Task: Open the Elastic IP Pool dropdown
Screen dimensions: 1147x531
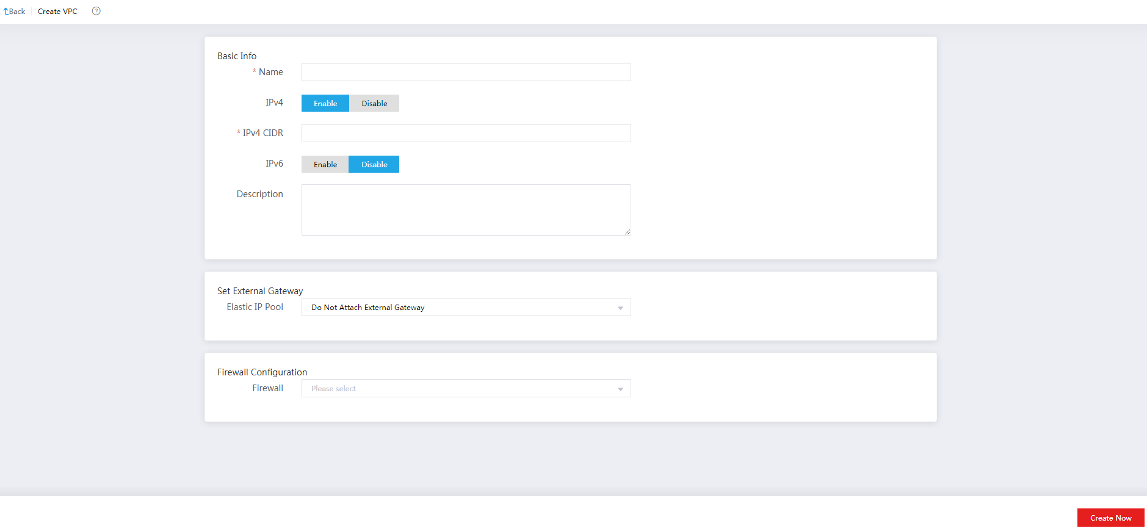Action: [466, 307]
